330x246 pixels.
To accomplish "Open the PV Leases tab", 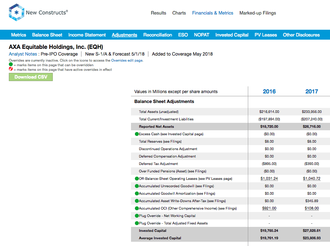I will [266, 35].
